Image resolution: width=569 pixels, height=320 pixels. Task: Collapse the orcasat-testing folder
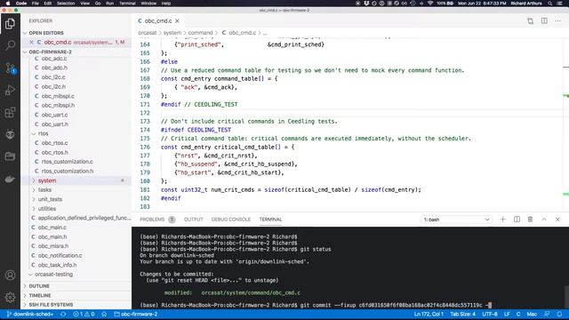click(53, 275)
